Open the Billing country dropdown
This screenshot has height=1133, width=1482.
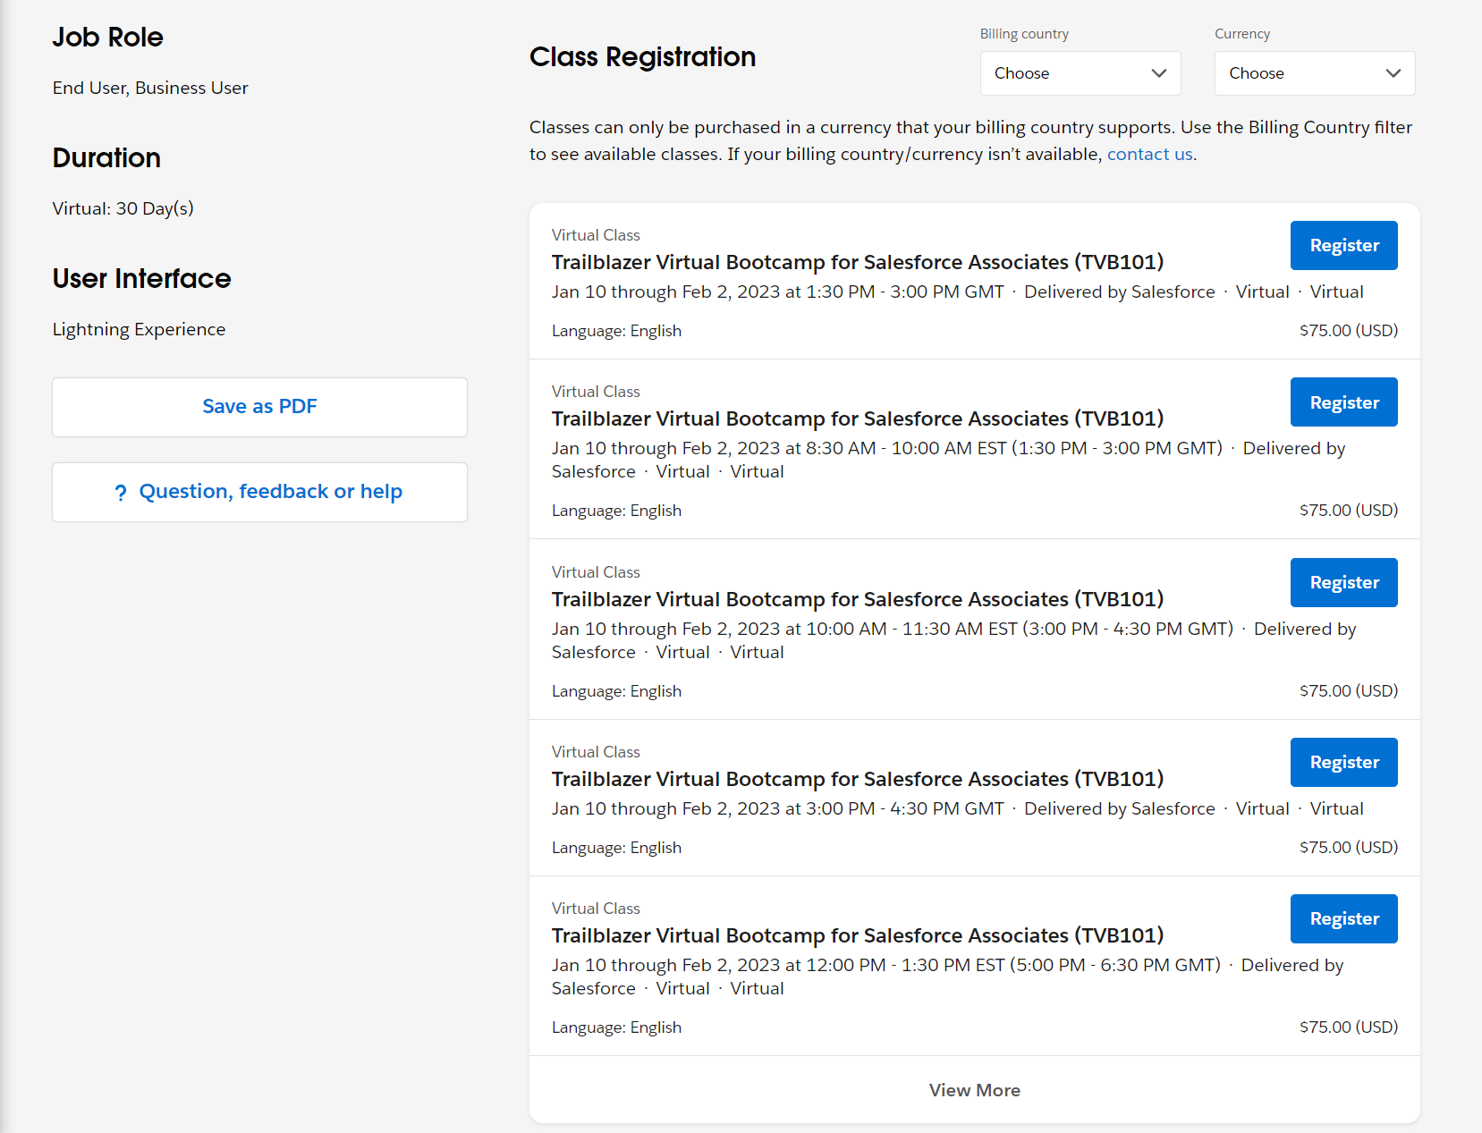[1080, 73]
